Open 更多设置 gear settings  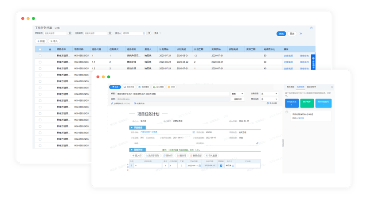272,103
